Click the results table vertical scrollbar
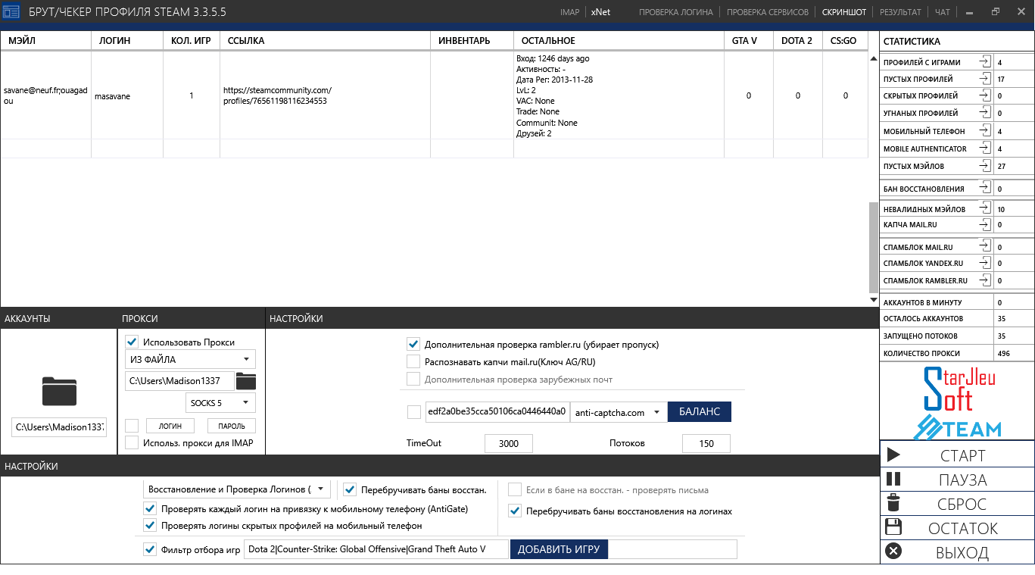 pyautogui.click(x=873, y=246)
